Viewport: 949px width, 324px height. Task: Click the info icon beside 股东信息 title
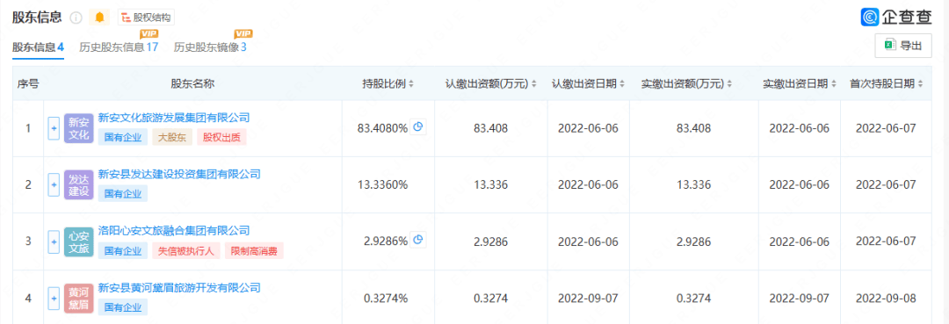point(76,18)
